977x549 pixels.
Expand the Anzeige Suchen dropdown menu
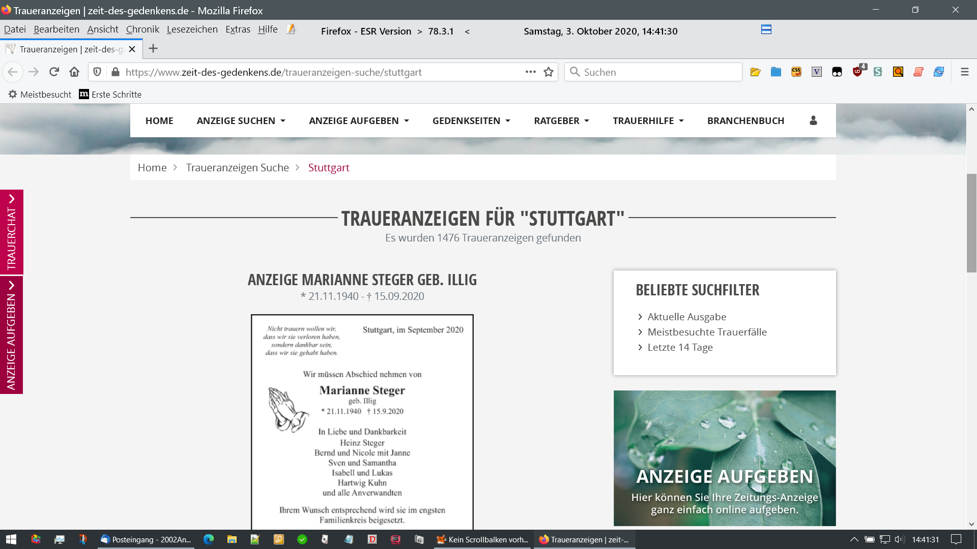tap(241, 120)
